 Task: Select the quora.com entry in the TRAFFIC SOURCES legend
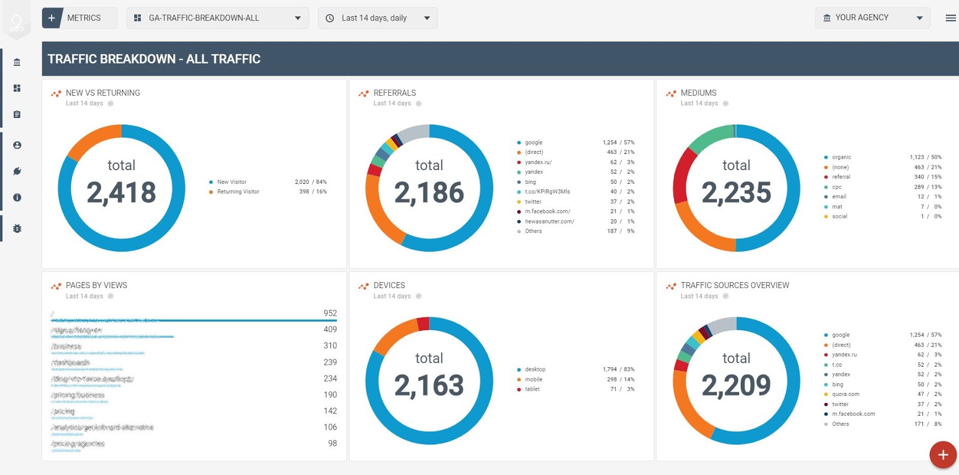(x=846, y=394)
